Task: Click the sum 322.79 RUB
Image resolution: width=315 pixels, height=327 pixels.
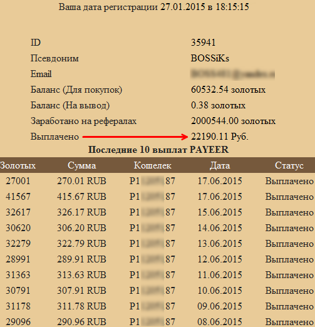Action: point(81,244)
